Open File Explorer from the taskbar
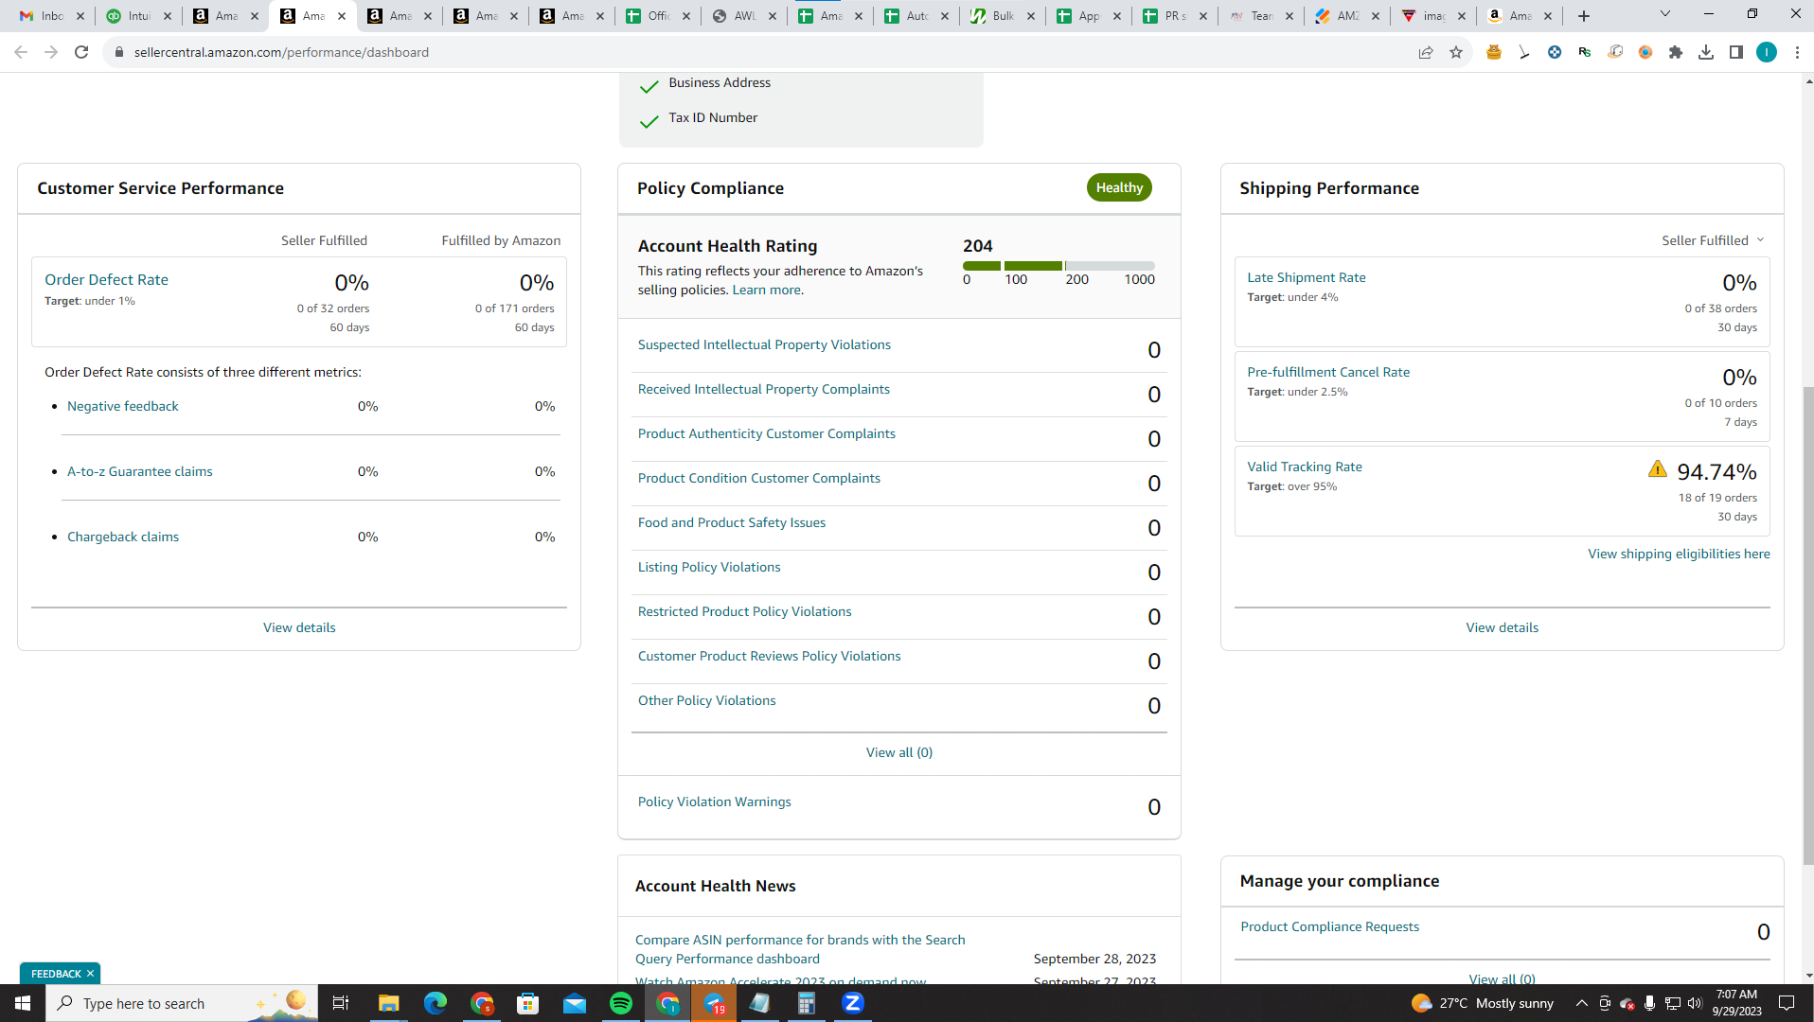Image resolution: width=1814 pixels, height=1022 pixels. [389, 1003]
